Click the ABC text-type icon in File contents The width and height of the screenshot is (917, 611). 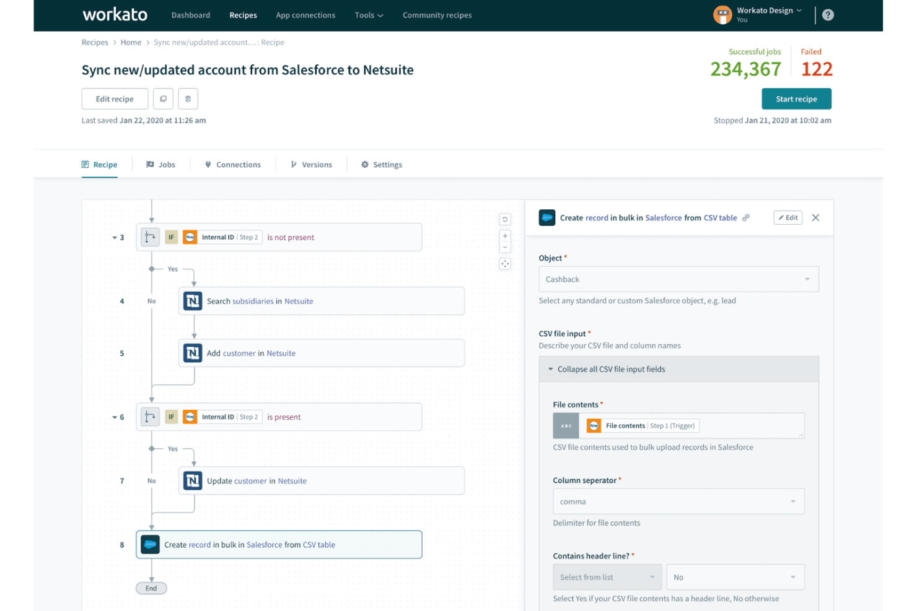click(x=566, y=426)
